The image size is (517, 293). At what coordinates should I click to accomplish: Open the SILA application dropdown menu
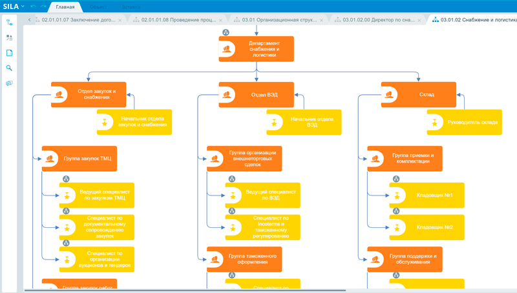pyautogui.click(x=14, y=6)
